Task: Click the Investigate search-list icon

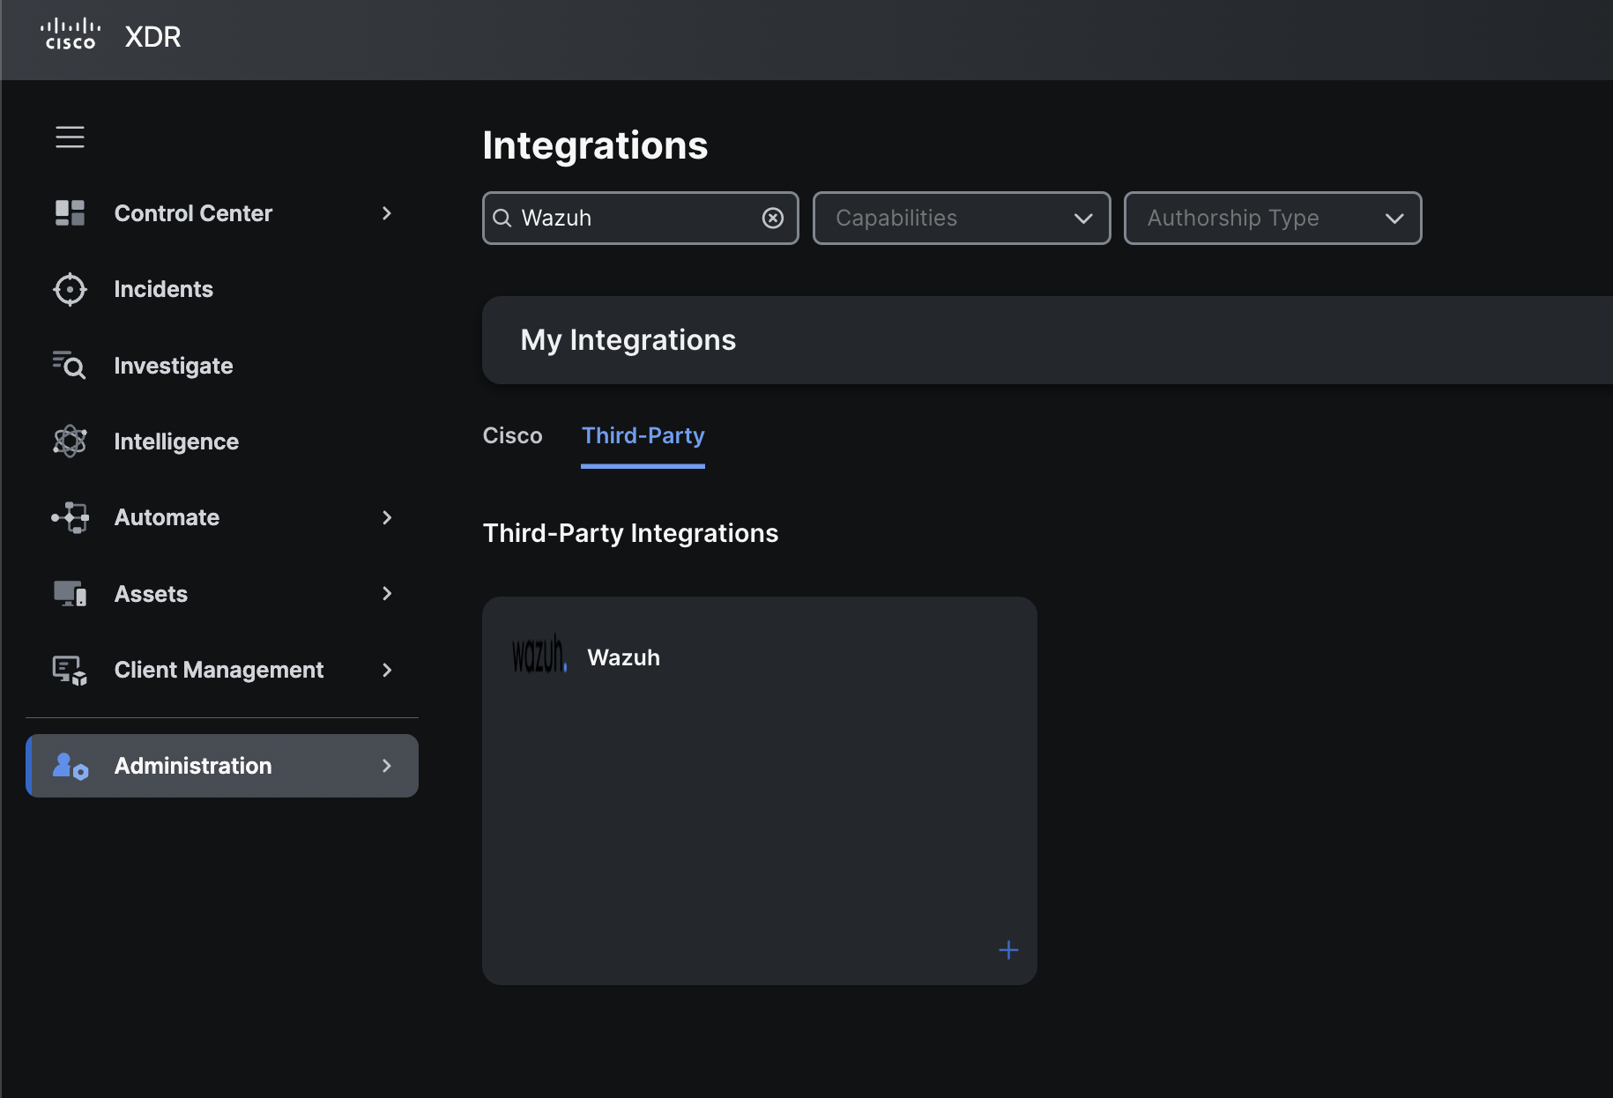Action: pyautogui.click(x=70, y=365)
